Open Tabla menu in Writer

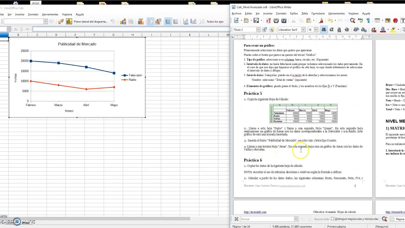pyautogui.click(x=304, y=14)
